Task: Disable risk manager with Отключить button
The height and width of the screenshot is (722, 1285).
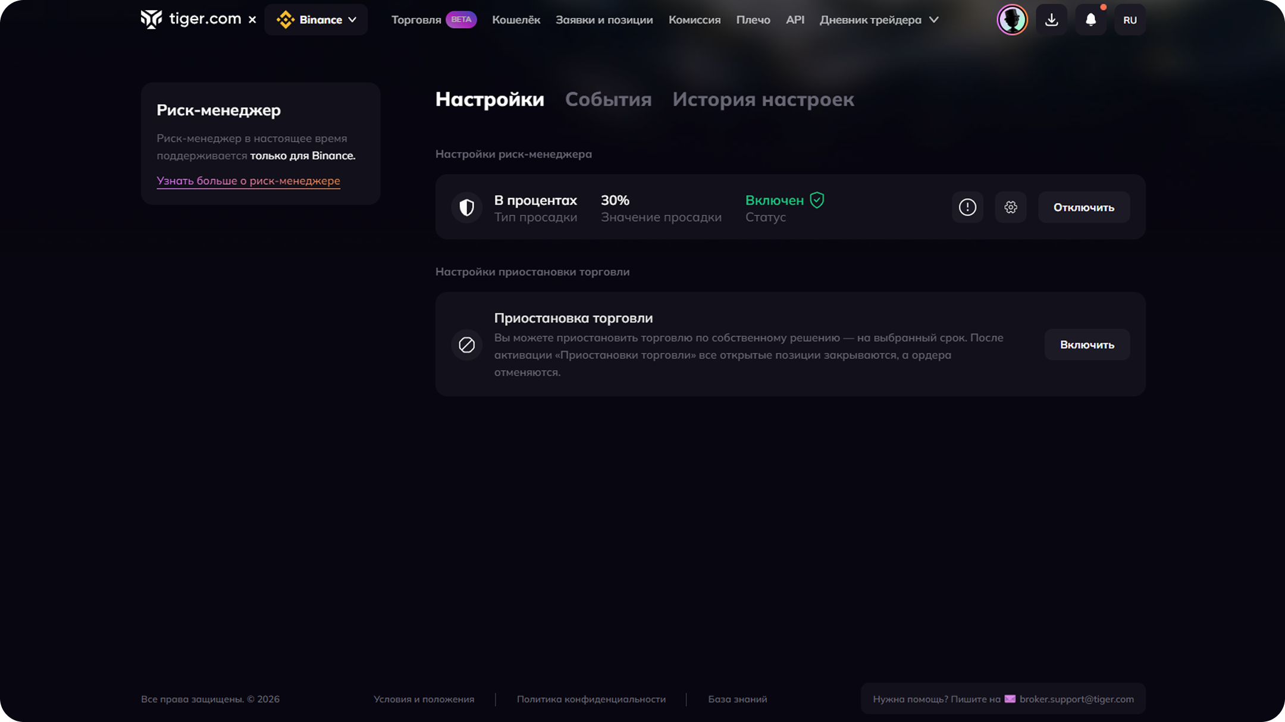Action: (x=1083, y=207)
